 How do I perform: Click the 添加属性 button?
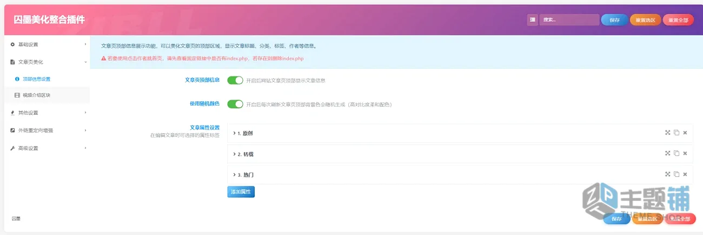(x=241, y=192)
